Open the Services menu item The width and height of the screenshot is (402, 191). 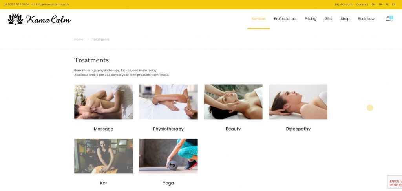point(258,19)
